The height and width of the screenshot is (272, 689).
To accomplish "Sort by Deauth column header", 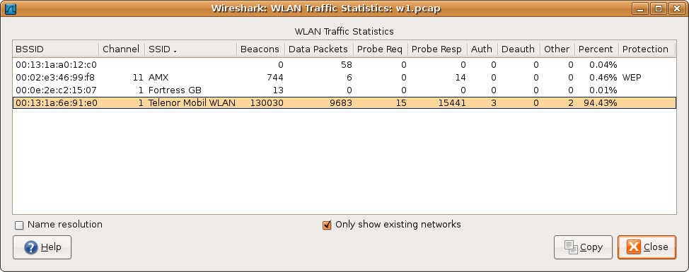I will pyautogui.click(x=519, y=49).
